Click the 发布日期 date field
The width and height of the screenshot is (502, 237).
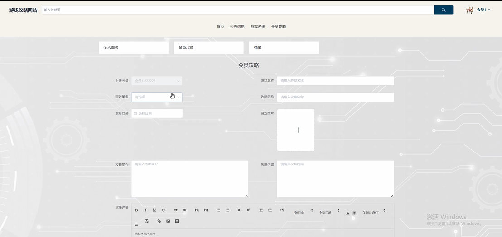click(157, 113)
